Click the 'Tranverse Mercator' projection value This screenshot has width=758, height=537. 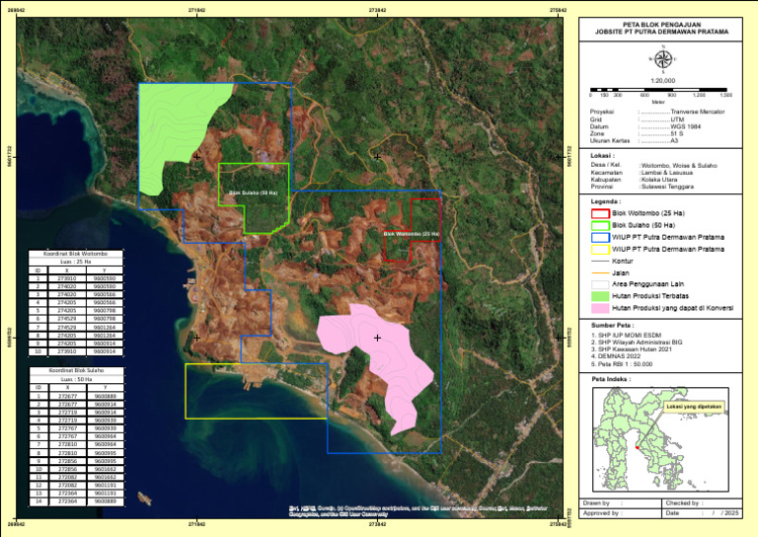pos(698,112)
